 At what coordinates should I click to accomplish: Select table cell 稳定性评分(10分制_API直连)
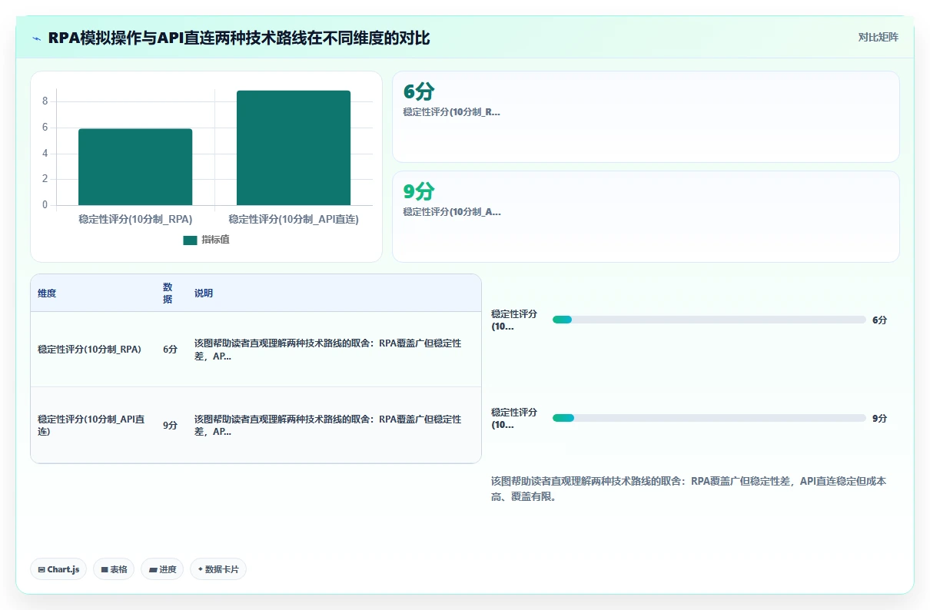click(x=91, y=425)
